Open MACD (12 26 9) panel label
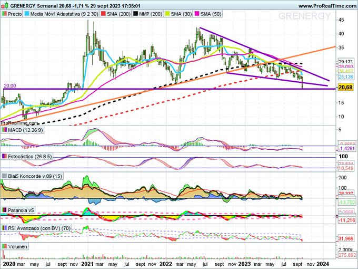 25,130
